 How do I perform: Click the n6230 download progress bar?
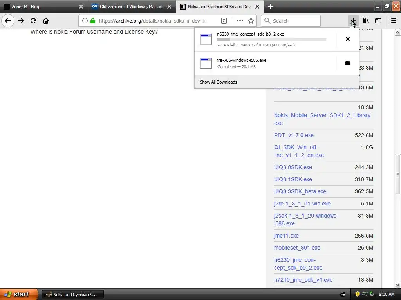[272, 39]
